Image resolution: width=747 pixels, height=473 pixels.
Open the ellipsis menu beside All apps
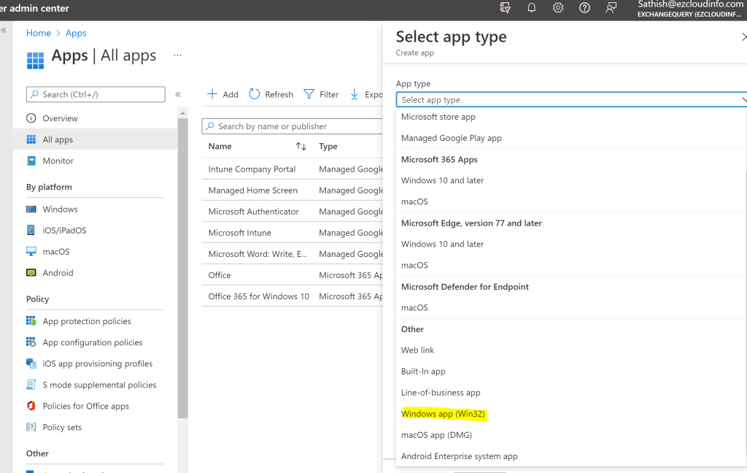click(x=177, y=55)
